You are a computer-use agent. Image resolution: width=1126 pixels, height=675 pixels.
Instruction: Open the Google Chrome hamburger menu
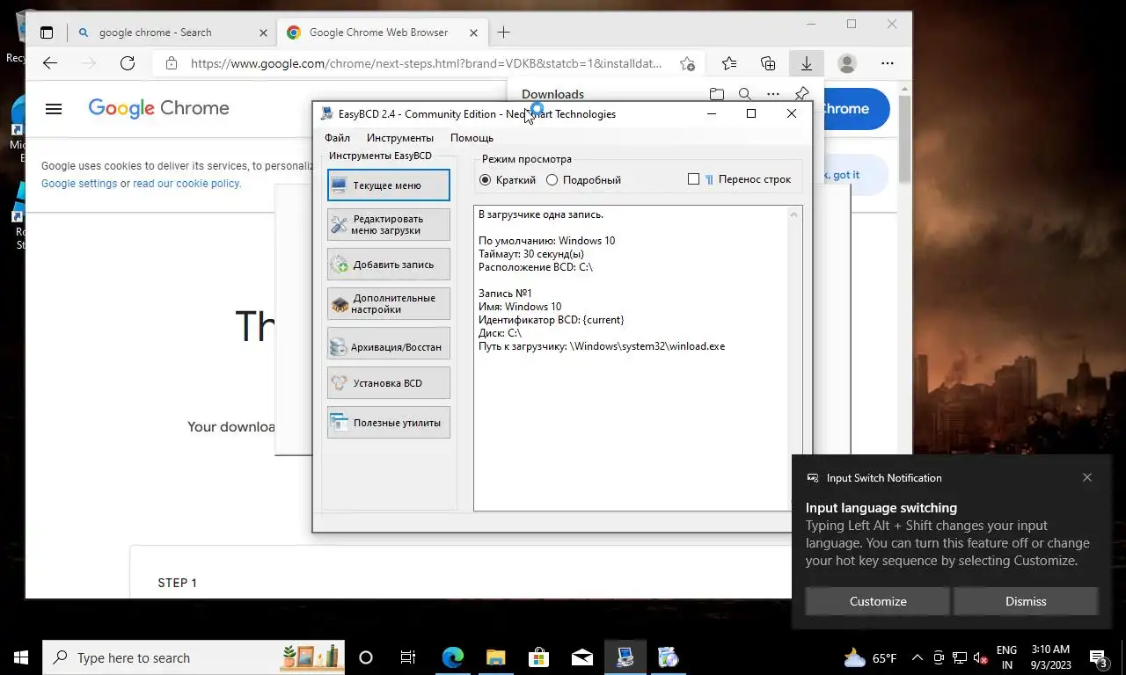click(x=54, y=109)
